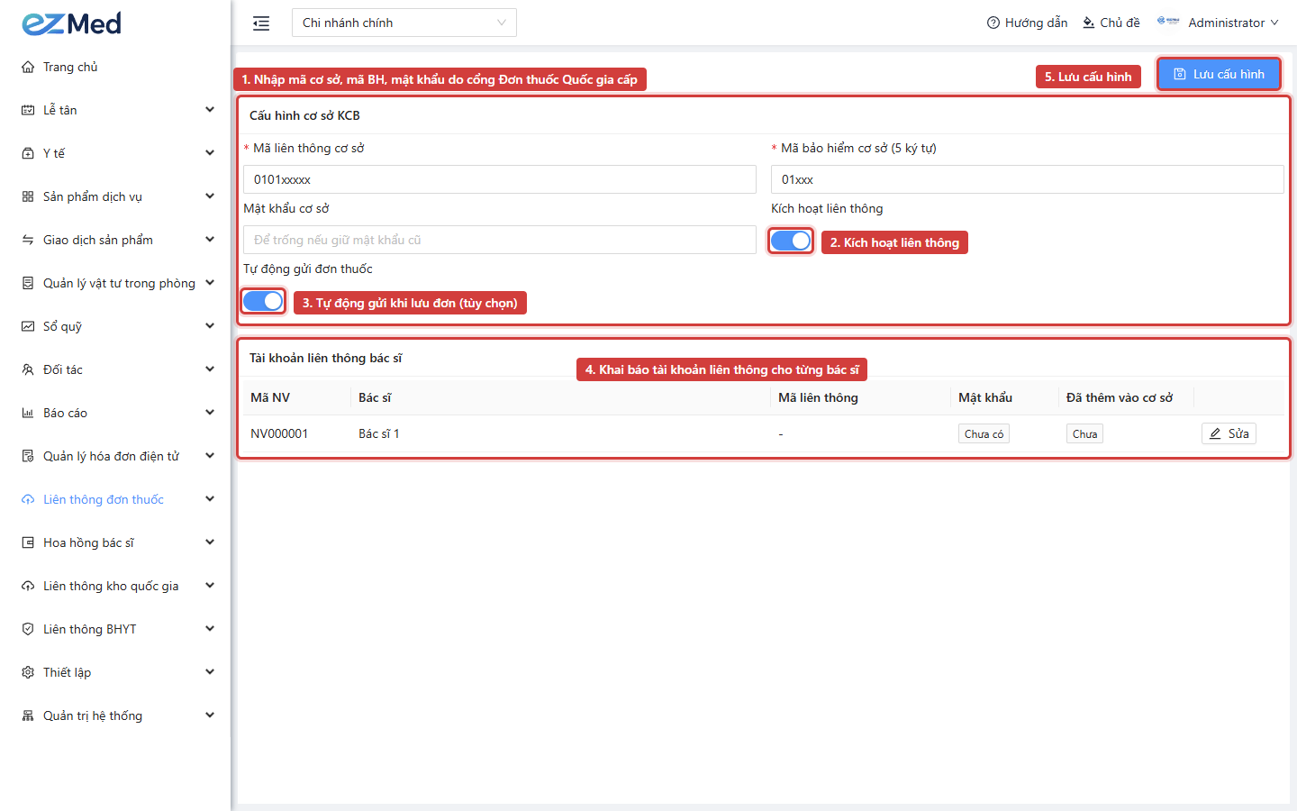Click the Quản lý vật tư trong phòng icon
The width and height of the screenshot is (1297, 811).
[28, 283]
